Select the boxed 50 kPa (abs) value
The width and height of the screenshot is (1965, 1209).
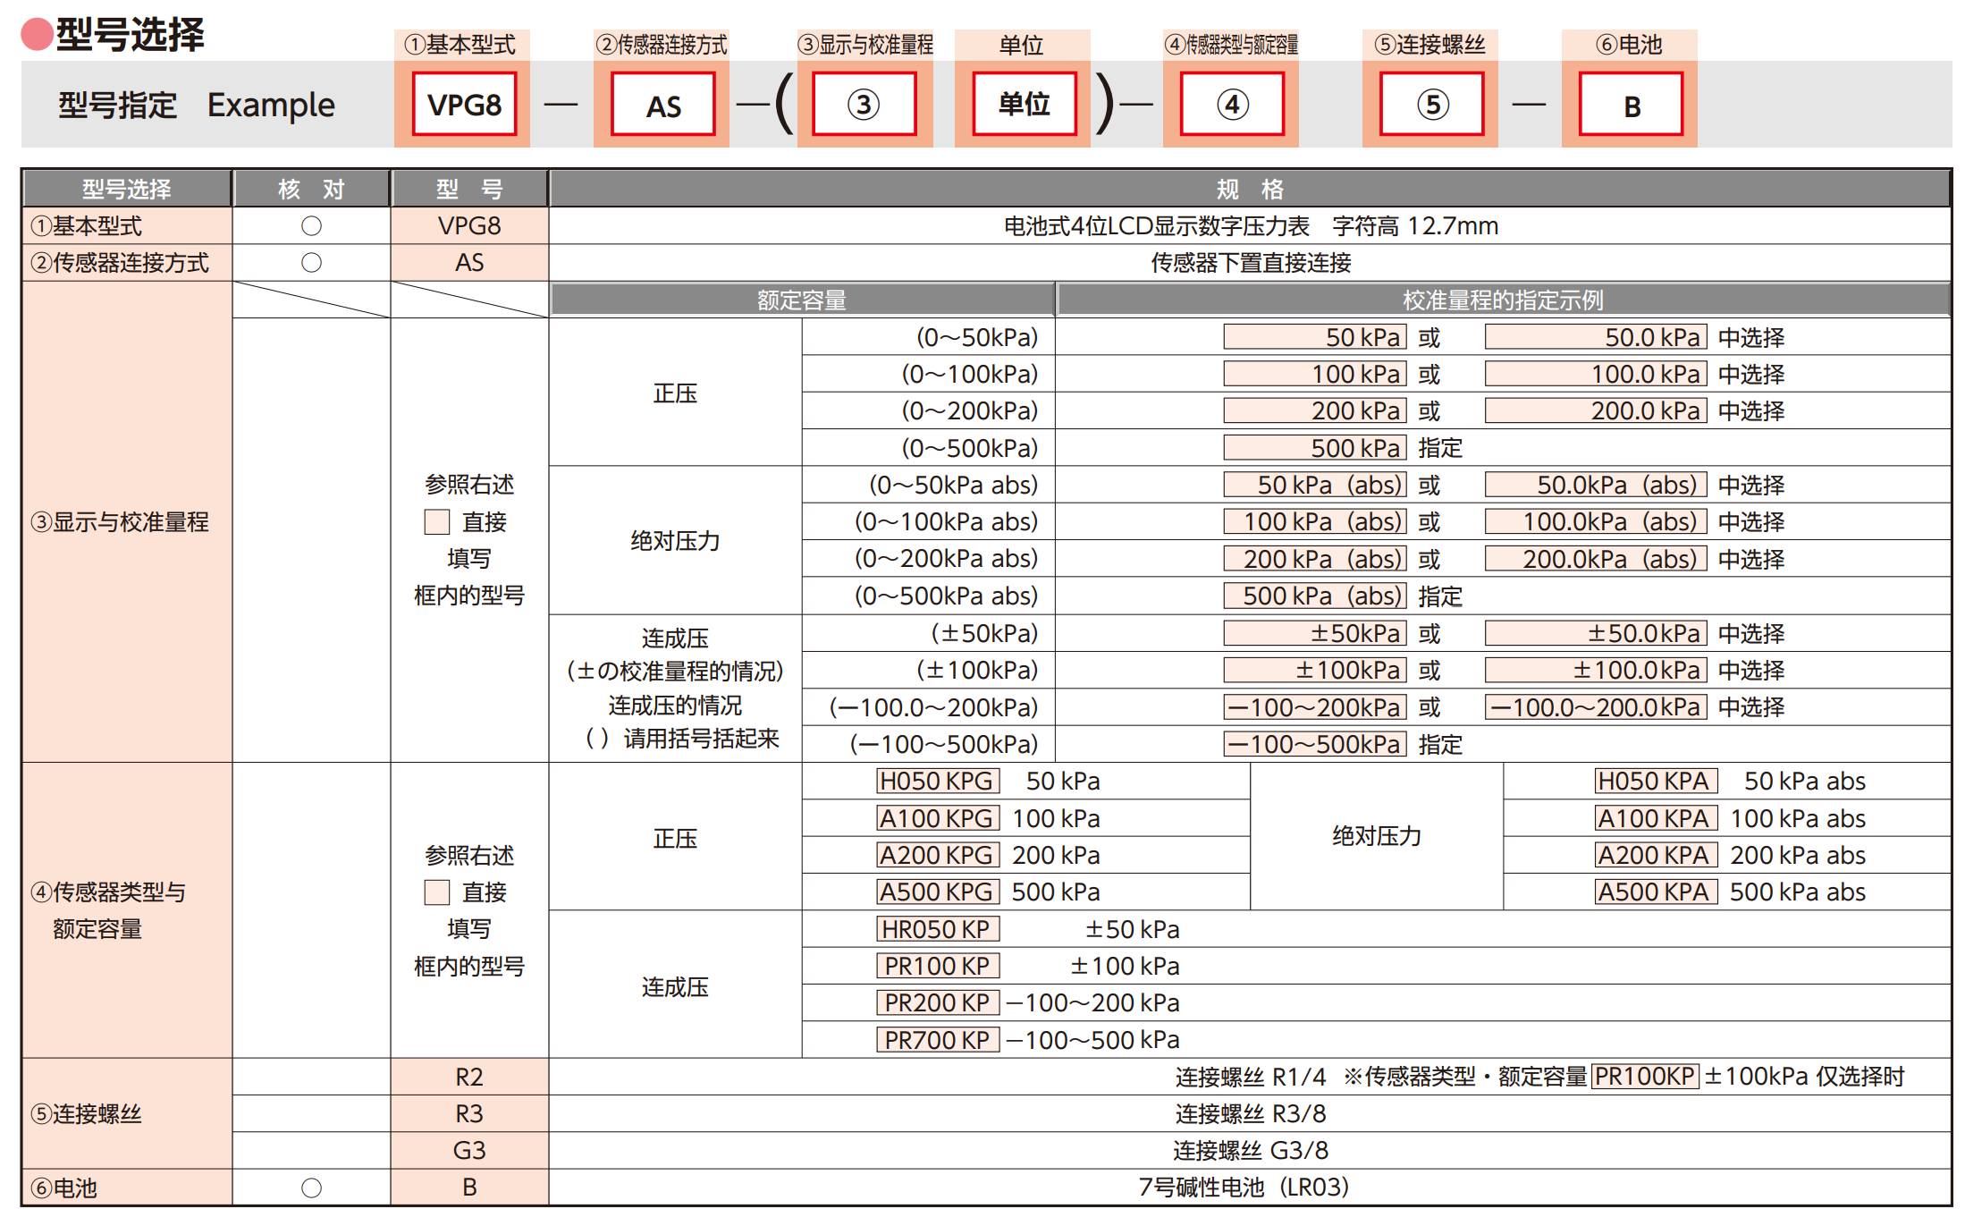(x=1315, y=485)
